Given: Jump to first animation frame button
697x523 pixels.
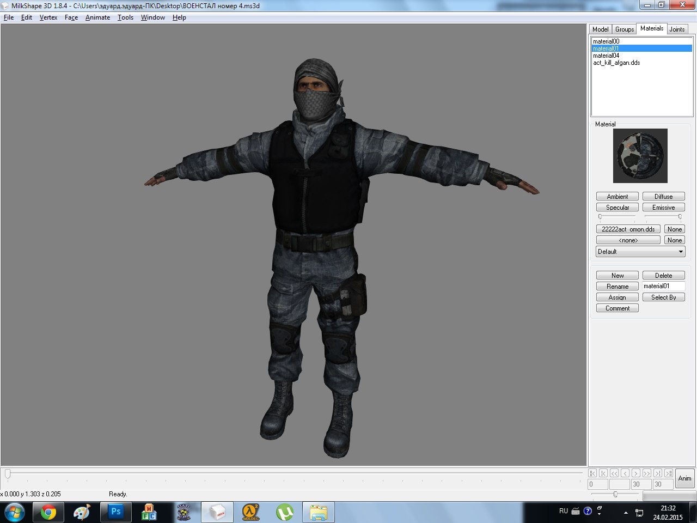Looking at the screenshot, I should (592, 473).
